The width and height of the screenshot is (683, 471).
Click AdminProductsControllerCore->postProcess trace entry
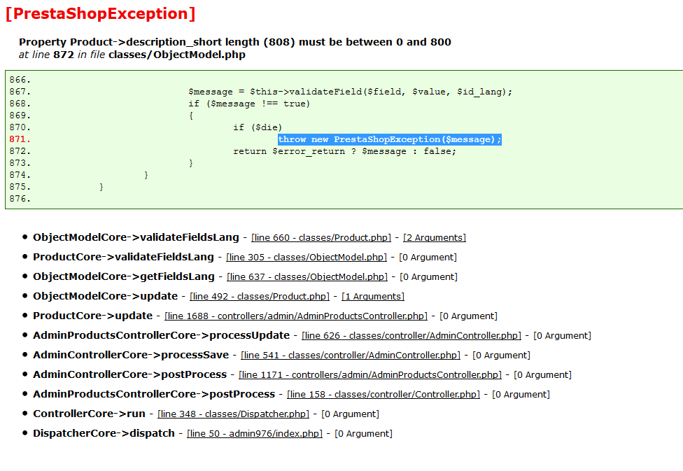pos(154,394)
